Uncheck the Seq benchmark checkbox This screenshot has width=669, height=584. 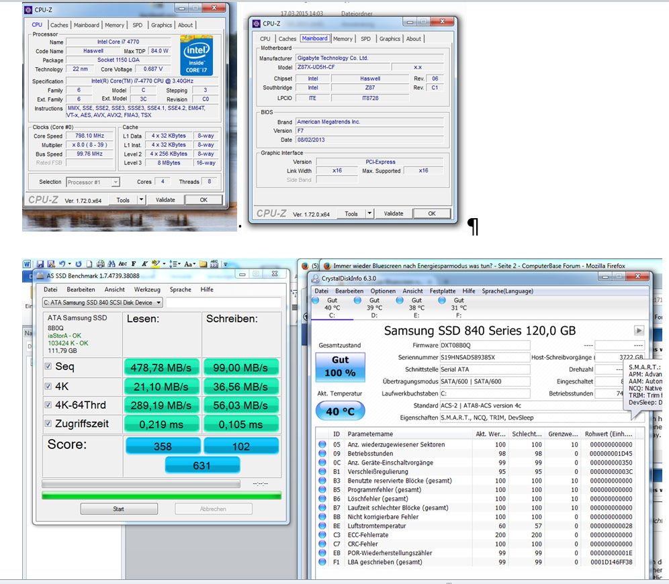click(x=48, y=366)
